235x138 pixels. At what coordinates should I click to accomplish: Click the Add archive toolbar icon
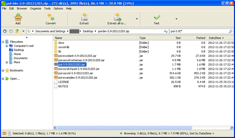point(18,17)
